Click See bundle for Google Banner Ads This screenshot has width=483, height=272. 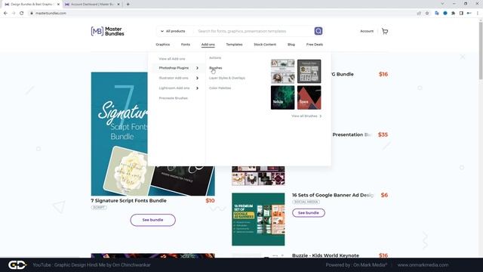coord(309,213)
